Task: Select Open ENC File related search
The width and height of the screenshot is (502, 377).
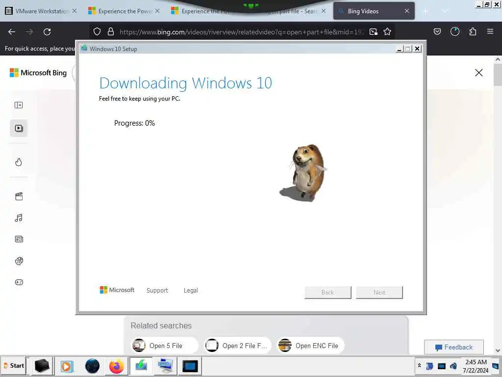Action: pyautogui.click(x=310, y=346)
